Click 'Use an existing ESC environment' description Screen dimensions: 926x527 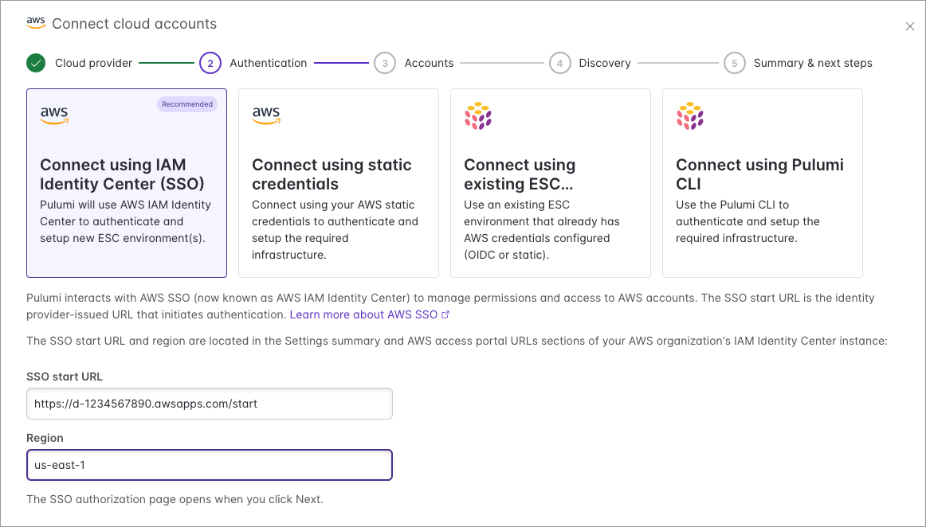pyautogui.click(x=542, y=229)
